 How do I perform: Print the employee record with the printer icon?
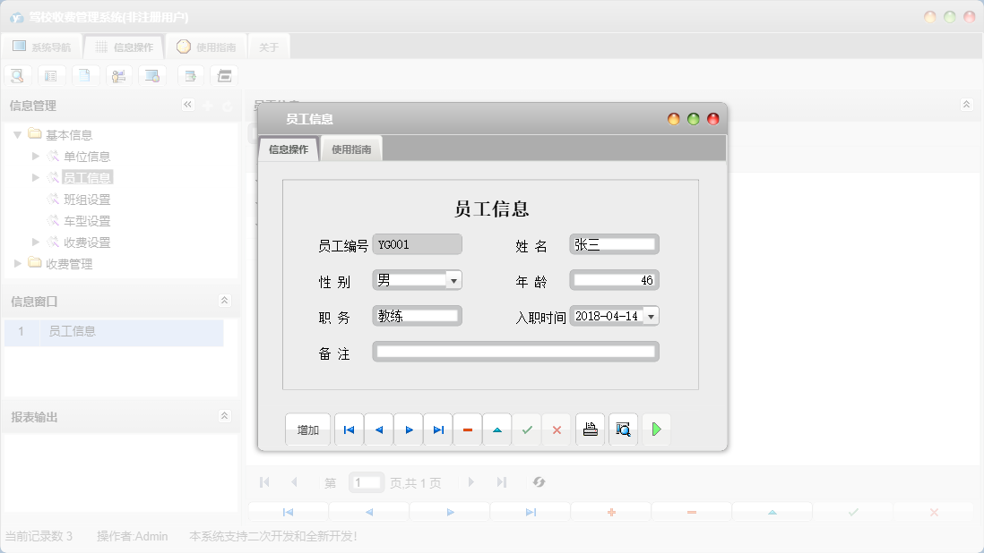(590, 430)
